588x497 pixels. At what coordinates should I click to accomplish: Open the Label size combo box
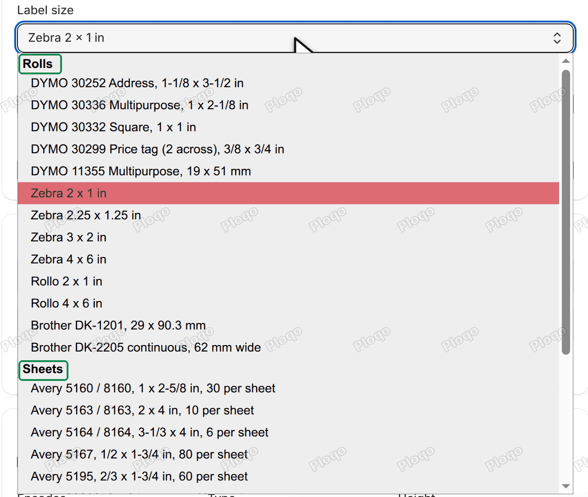pyautogui.click(x=295, y=38)
